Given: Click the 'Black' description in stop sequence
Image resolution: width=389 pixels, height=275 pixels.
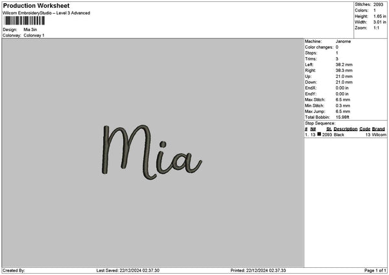Looking at the screenshot, I should click(339, 135).
